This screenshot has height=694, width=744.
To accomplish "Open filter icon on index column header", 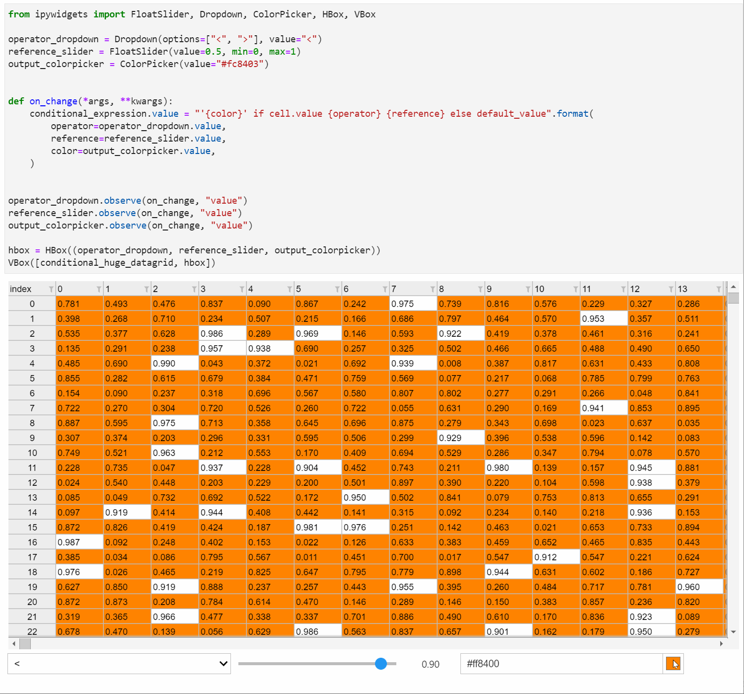I will (x=51, y=289).
